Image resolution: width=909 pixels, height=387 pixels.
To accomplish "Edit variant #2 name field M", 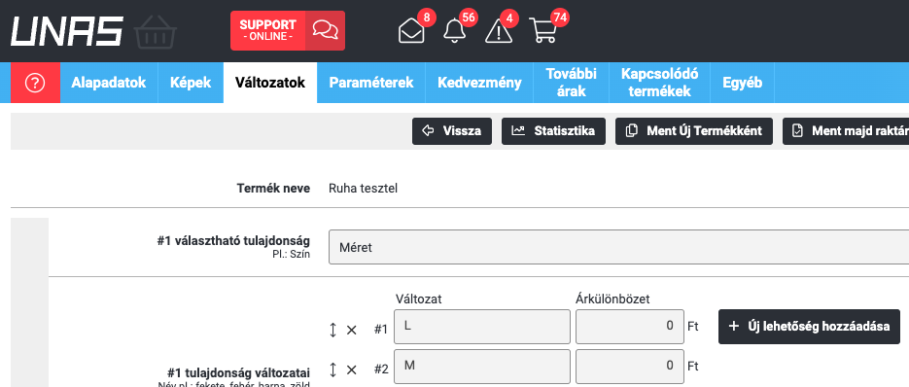I will click(482, 367).
